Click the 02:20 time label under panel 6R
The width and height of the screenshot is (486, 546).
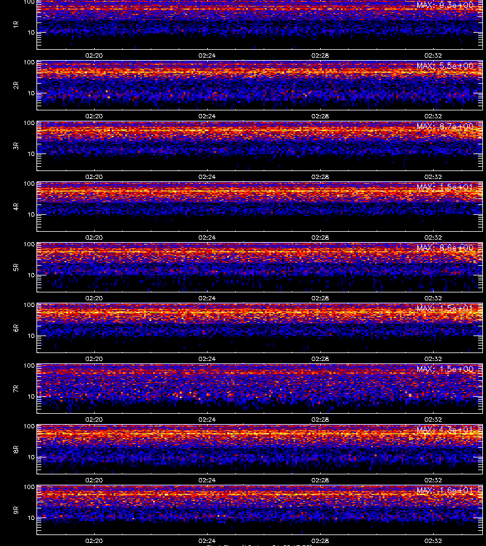pos(94,359)
